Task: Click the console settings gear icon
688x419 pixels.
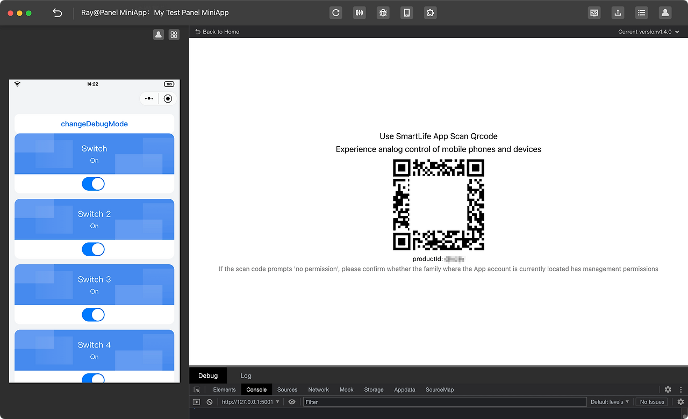Action: click(680, 402)
